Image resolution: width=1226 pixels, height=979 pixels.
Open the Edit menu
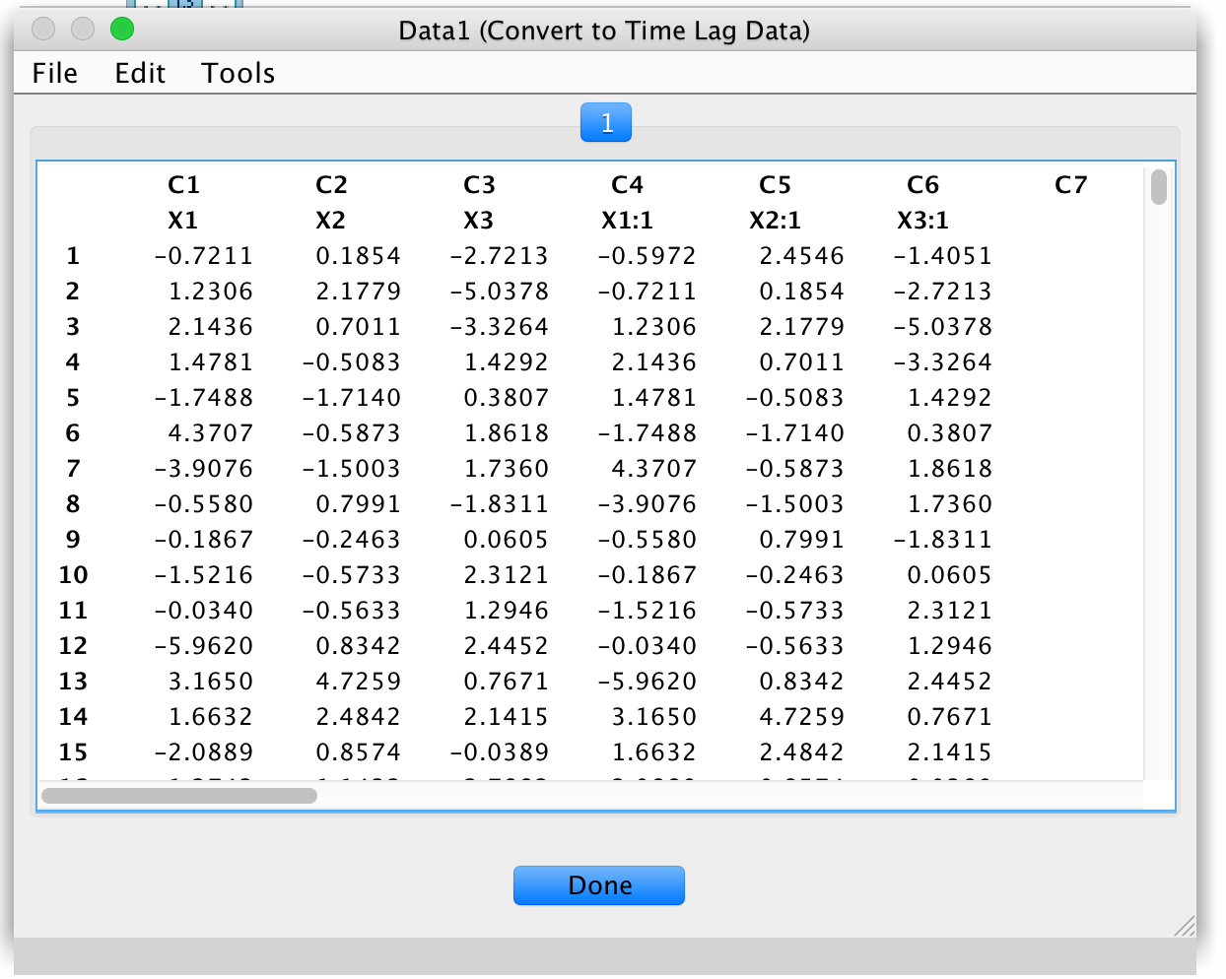(139, 72)
